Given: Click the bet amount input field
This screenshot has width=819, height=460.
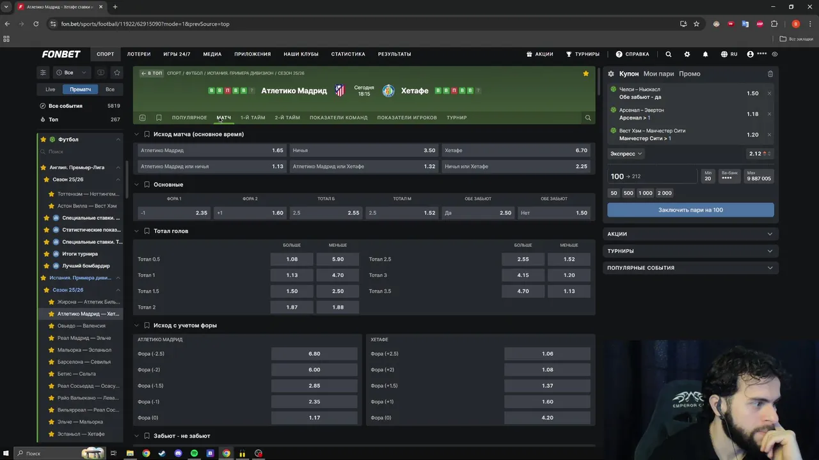Looking at the screenshot, I should 652,176.
